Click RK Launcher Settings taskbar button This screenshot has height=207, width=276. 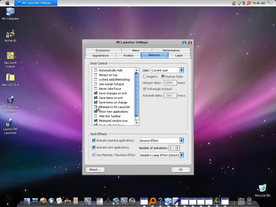point(36,3)
